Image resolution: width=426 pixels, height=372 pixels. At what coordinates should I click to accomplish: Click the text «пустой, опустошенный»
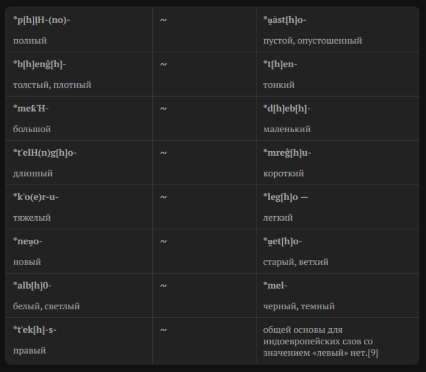tap(312, 41)
